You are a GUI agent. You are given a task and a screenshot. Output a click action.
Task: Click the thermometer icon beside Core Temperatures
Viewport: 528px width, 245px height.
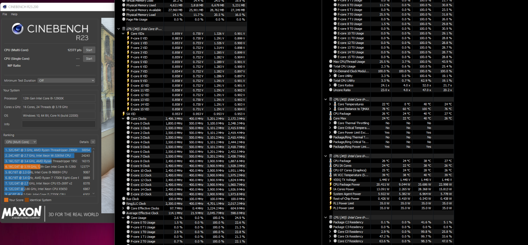335,104
